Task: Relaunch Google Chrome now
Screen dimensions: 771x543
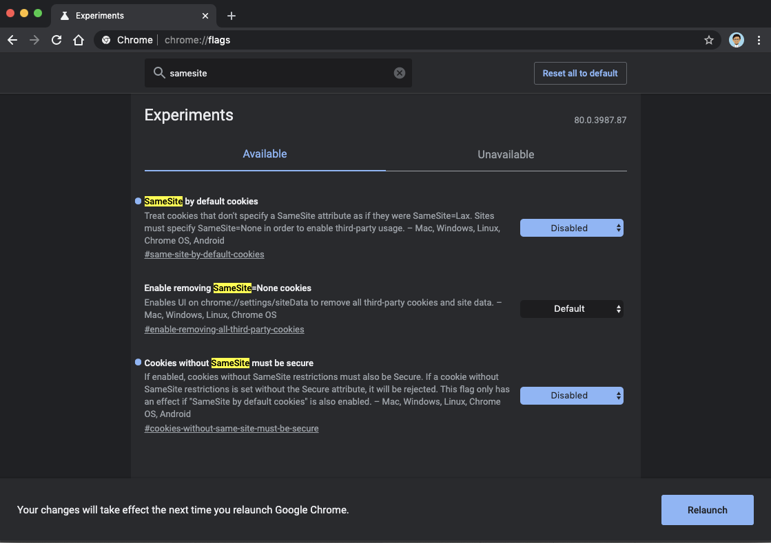Action: point(707,510)
